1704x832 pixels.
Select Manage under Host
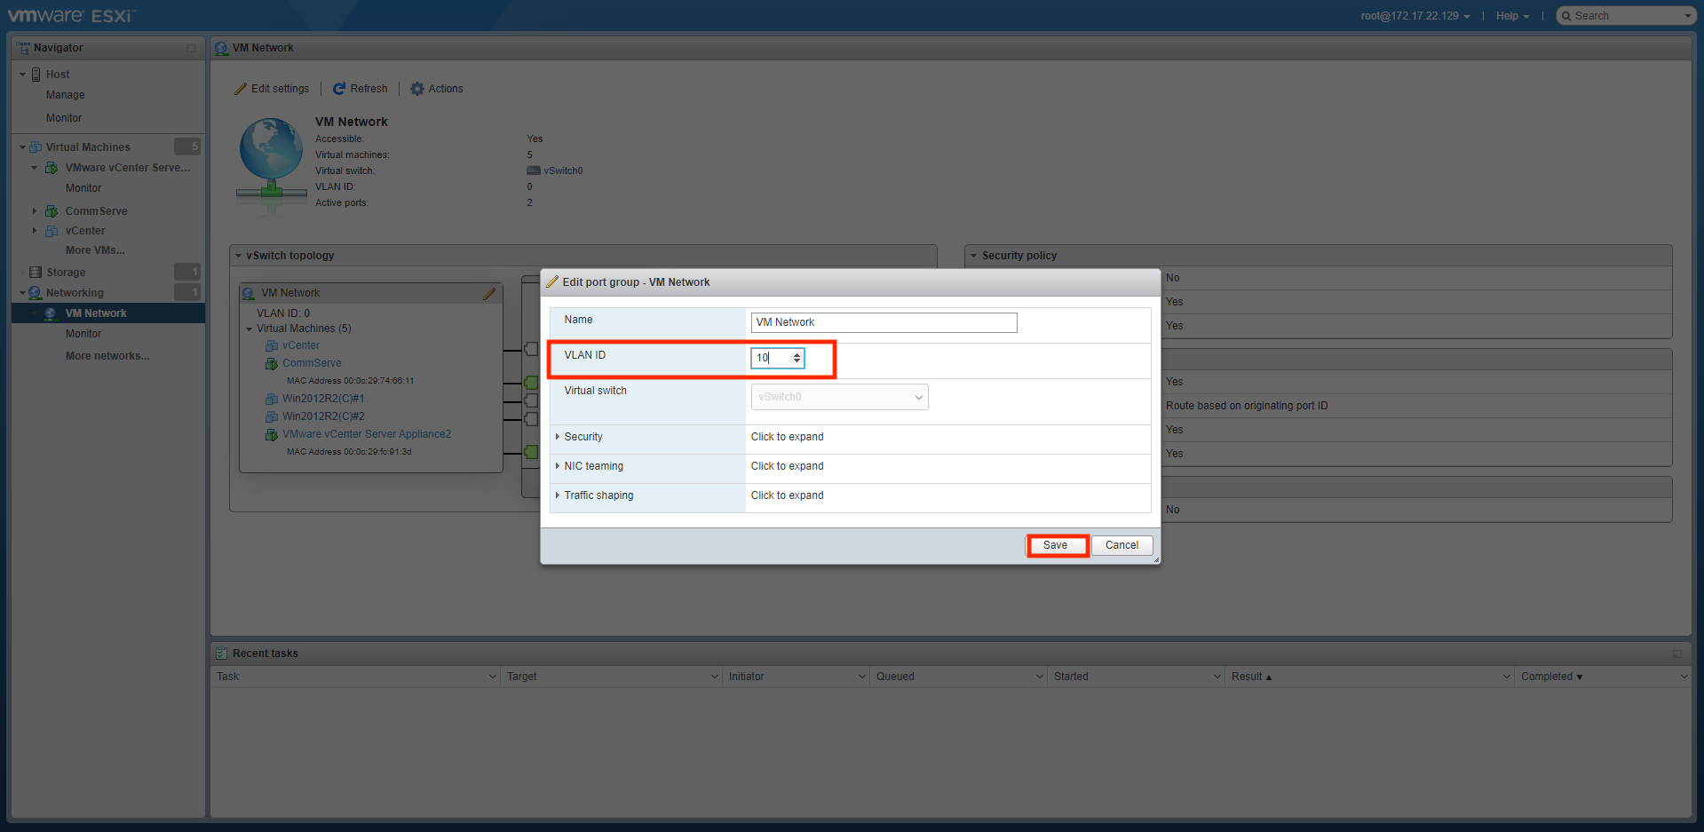tap(66, 95)
